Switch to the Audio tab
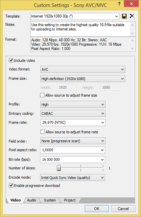The height and width of the screenshot is (217, 141). tap(32, 200)
